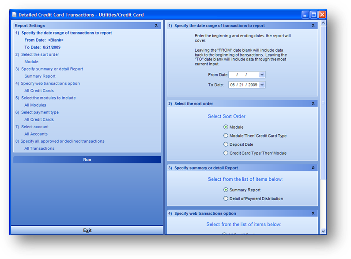
Task: Open the From Date dropdown calendar
Action: tap(262, 75)
